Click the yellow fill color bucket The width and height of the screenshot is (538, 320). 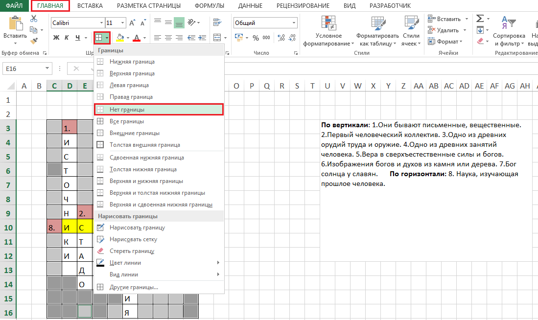click(x=120, y=38)
